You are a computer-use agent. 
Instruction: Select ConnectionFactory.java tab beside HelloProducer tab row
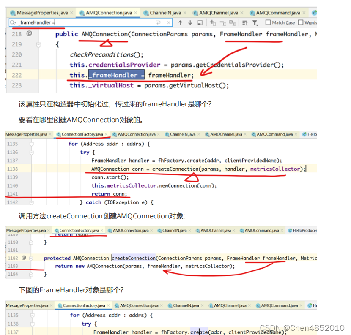click(x=79, y=230)
